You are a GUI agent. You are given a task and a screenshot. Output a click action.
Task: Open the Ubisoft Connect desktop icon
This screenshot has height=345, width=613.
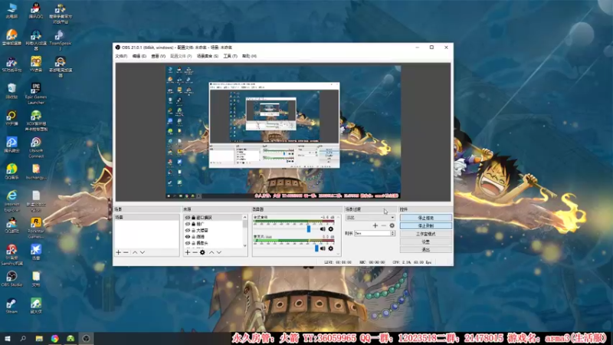pyautogui.click(x=36, y=146)
